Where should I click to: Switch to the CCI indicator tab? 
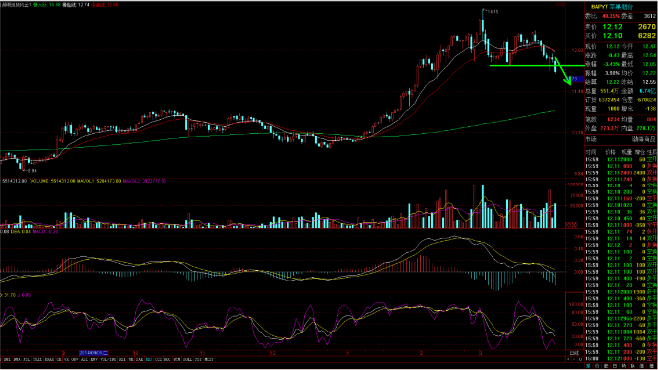click(159, 359)
